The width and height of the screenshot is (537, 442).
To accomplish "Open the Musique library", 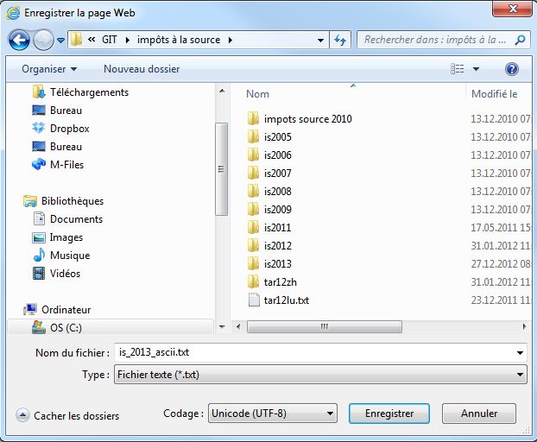I will [x=70, y=256].
